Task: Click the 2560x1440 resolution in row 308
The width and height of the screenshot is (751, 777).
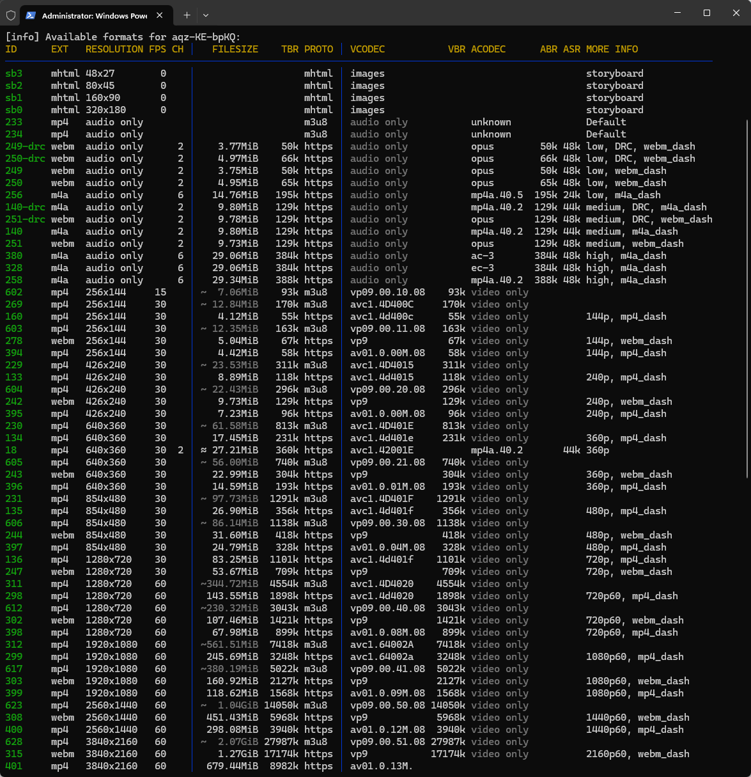Action: click(112, 718)
